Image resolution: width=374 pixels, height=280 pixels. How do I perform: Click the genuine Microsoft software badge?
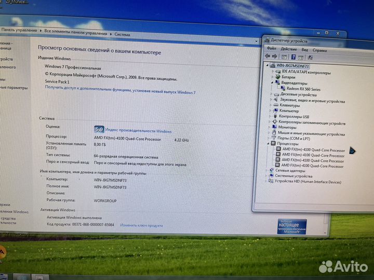tap(292, 227)
